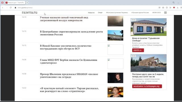The width and height of the screenshot is (182, 102).
Task: Open Центробанк building article thumbnail
Action: point(115,35)
